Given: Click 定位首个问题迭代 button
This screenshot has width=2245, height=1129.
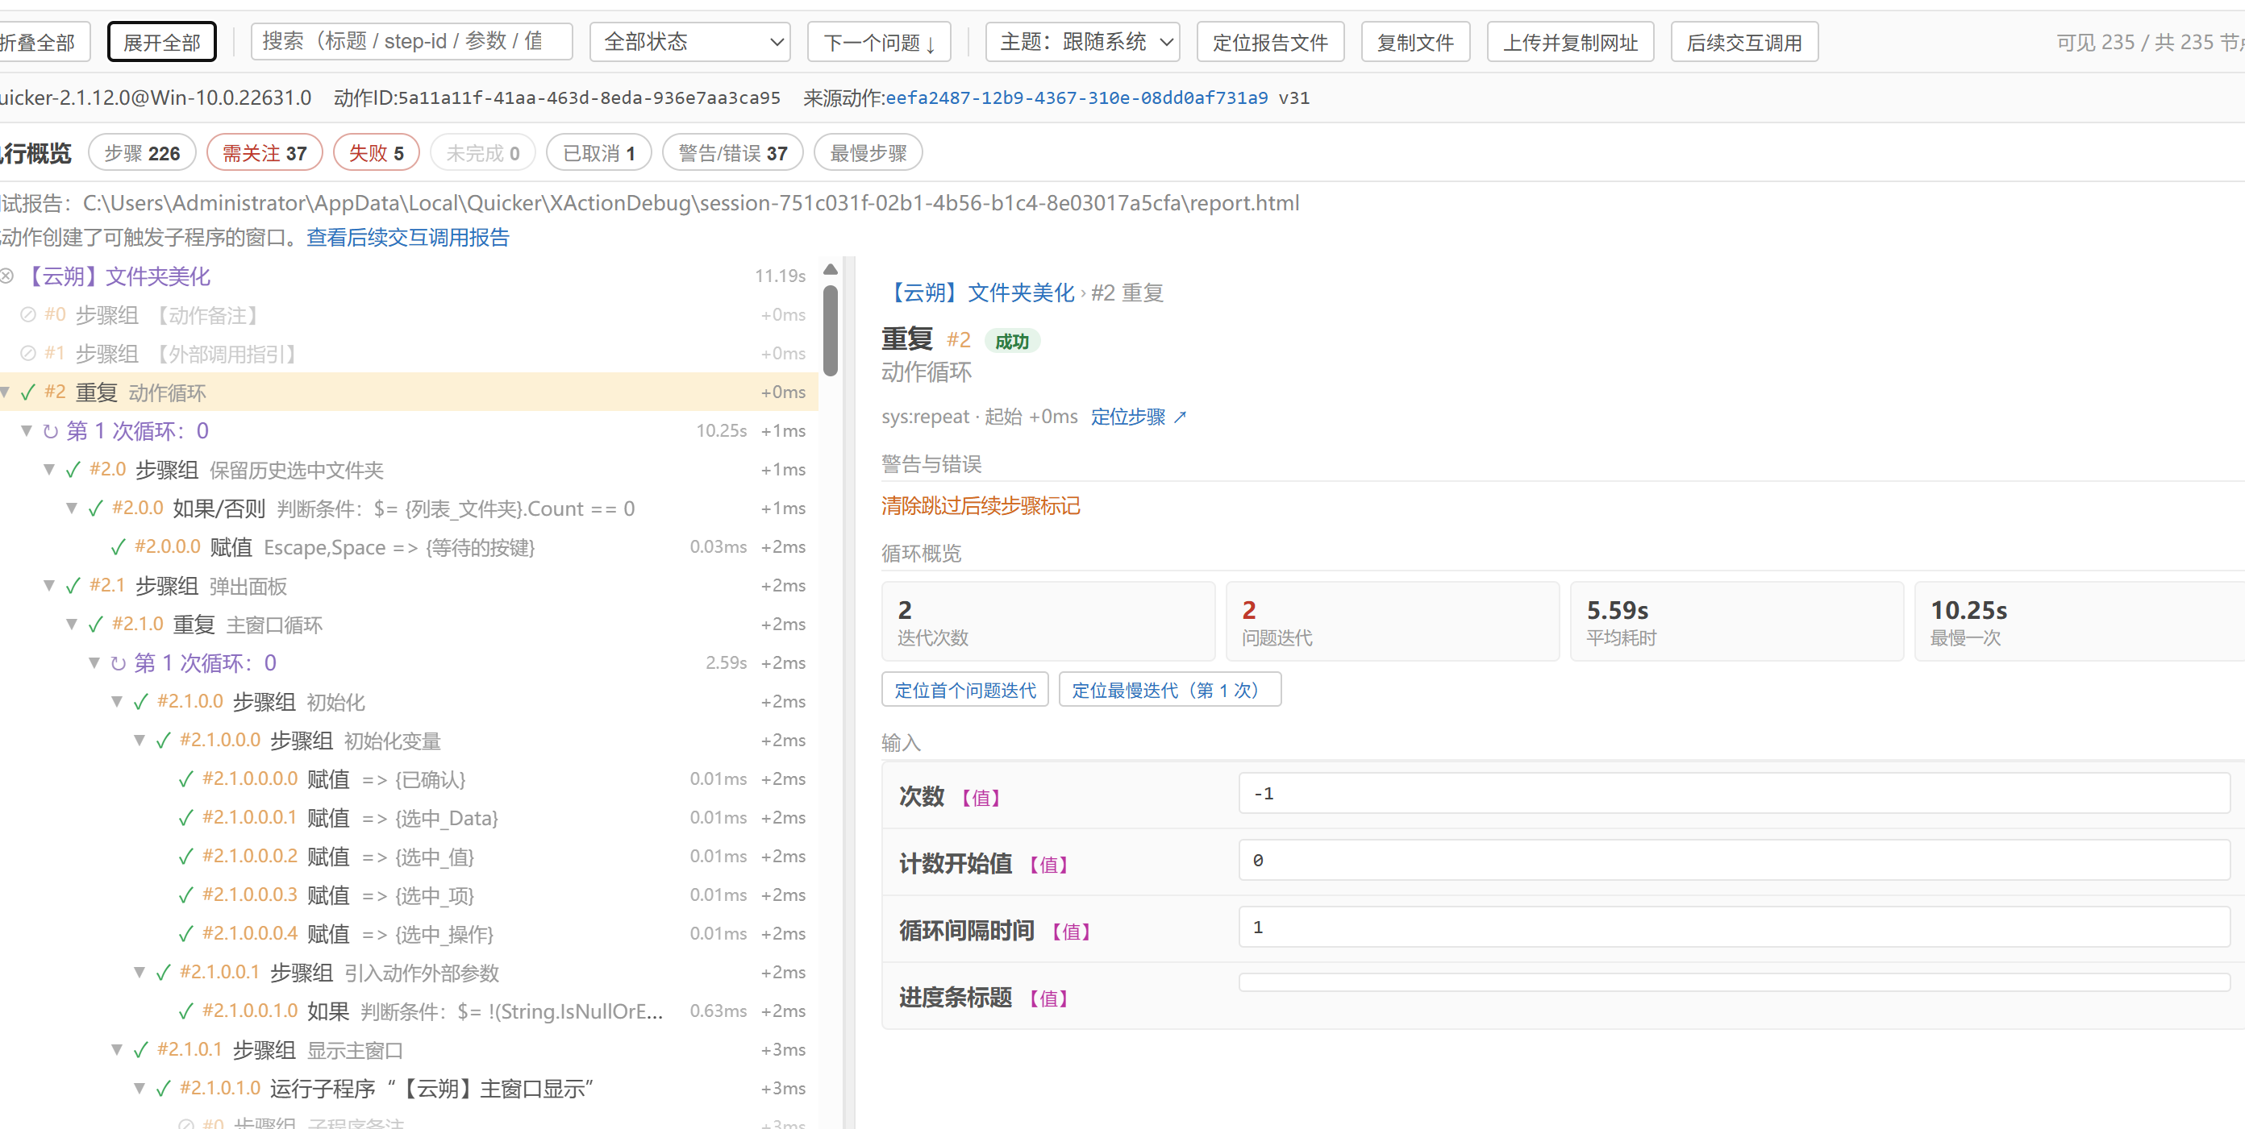Looking at the screenshot, I should (x=964, y=690).
